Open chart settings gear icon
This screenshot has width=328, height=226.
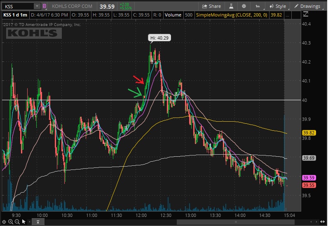(244, 6)
